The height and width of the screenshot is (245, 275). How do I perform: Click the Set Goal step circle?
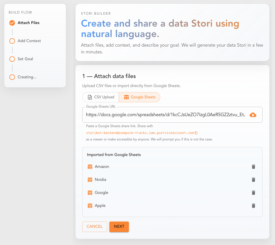(x=12, y=59)
